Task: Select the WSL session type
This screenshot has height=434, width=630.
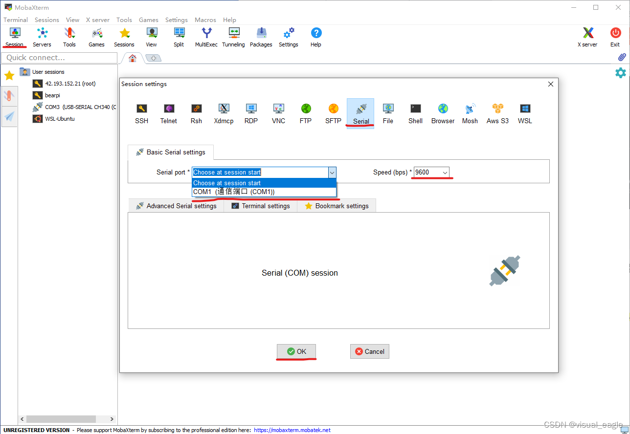Action: [525, 114]
